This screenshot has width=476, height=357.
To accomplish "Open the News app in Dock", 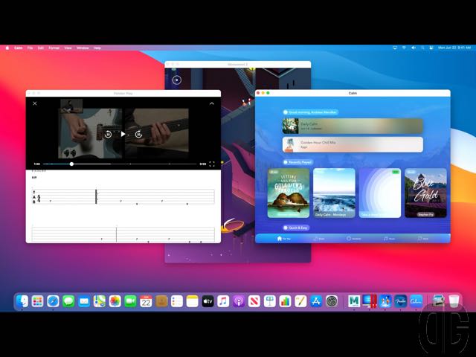I will tap(254, 301).
